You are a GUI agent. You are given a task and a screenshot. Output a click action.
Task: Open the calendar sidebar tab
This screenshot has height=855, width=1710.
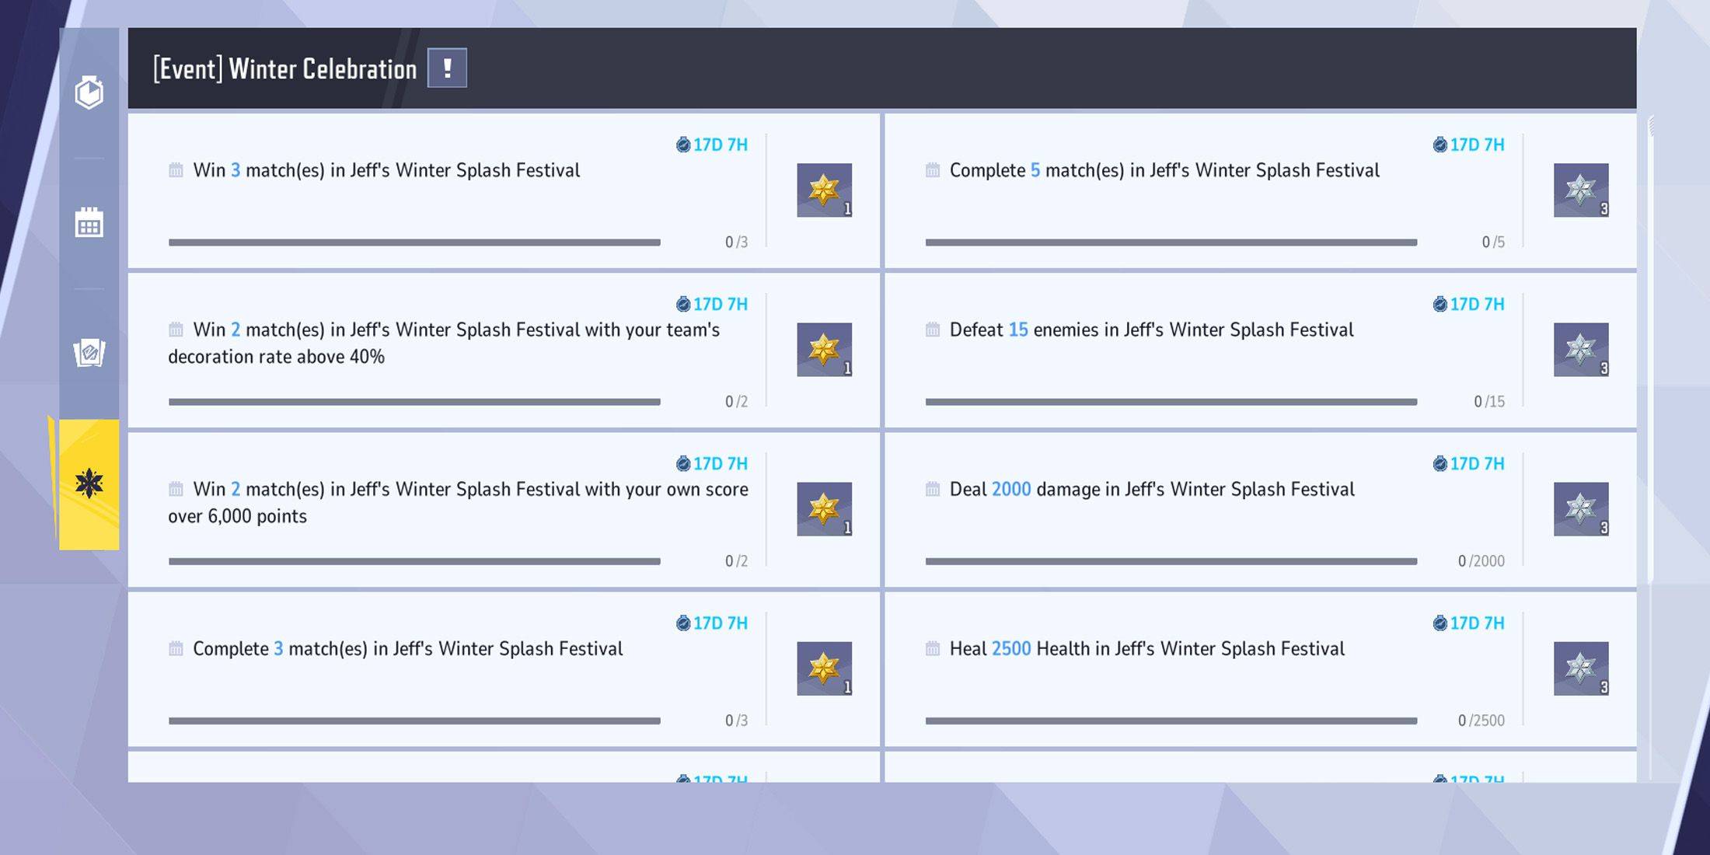pos(89,223)
